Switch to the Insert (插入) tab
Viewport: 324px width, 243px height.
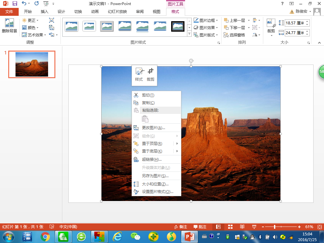coord(44,12)
